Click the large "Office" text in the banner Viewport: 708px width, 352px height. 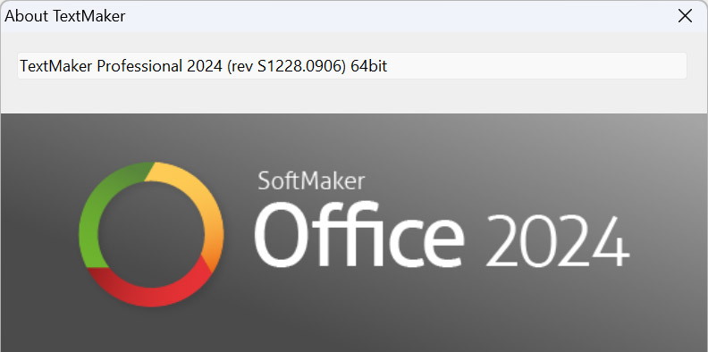tap(359, 234)
